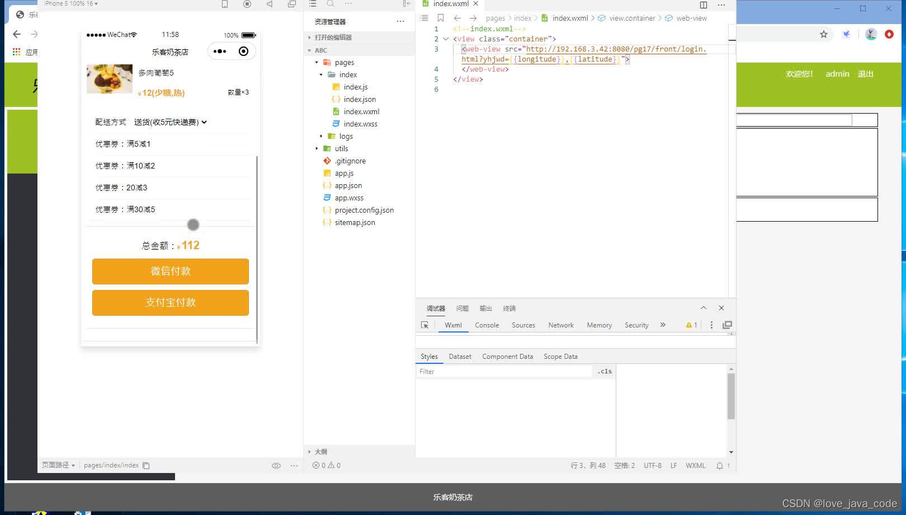The image size is (906, 515).
Task: Switch to the Memory tab
Action: pos(599,325)
